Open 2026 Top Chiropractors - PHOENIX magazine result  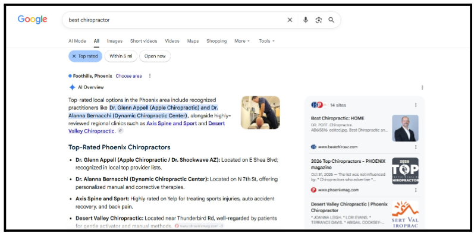(x=349, y=164)
